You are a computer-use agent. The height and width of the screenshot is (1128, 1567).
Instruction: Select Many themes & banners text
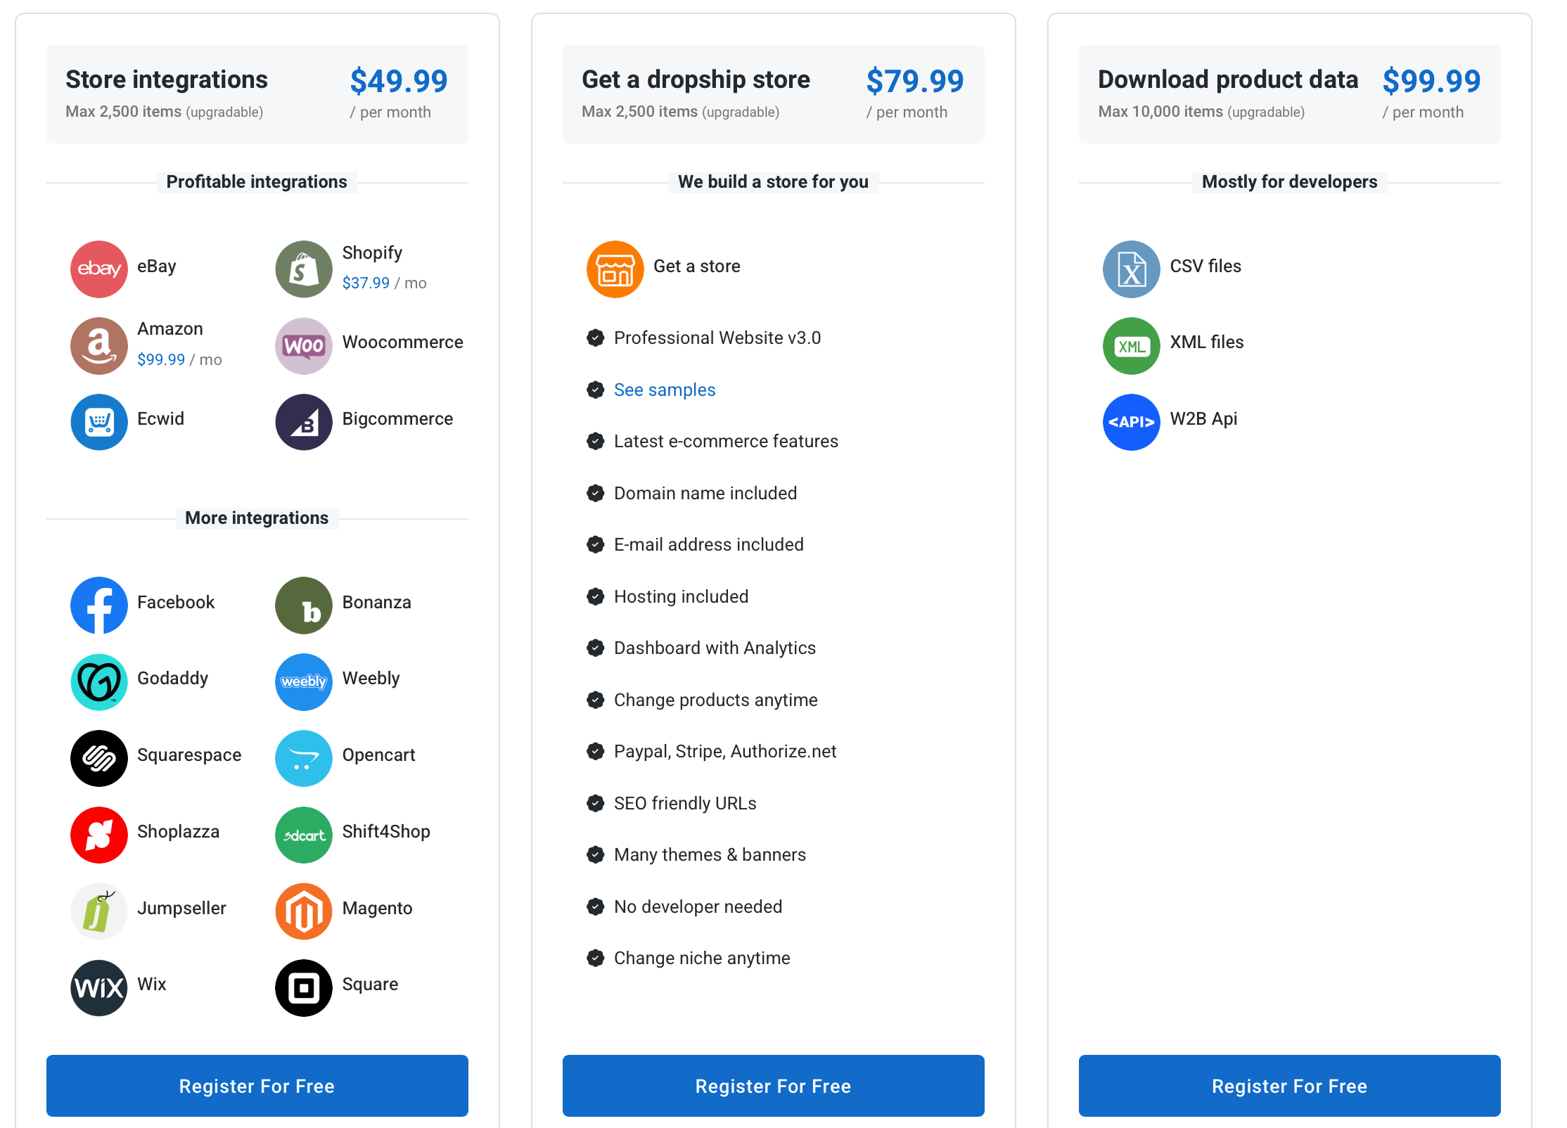(x=710, y=854)
